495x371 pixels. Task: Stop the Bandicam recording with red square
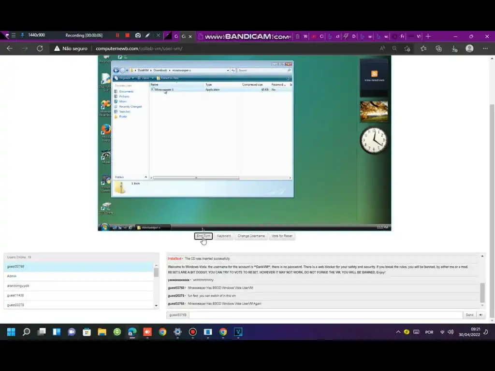(x=127, y=35)
